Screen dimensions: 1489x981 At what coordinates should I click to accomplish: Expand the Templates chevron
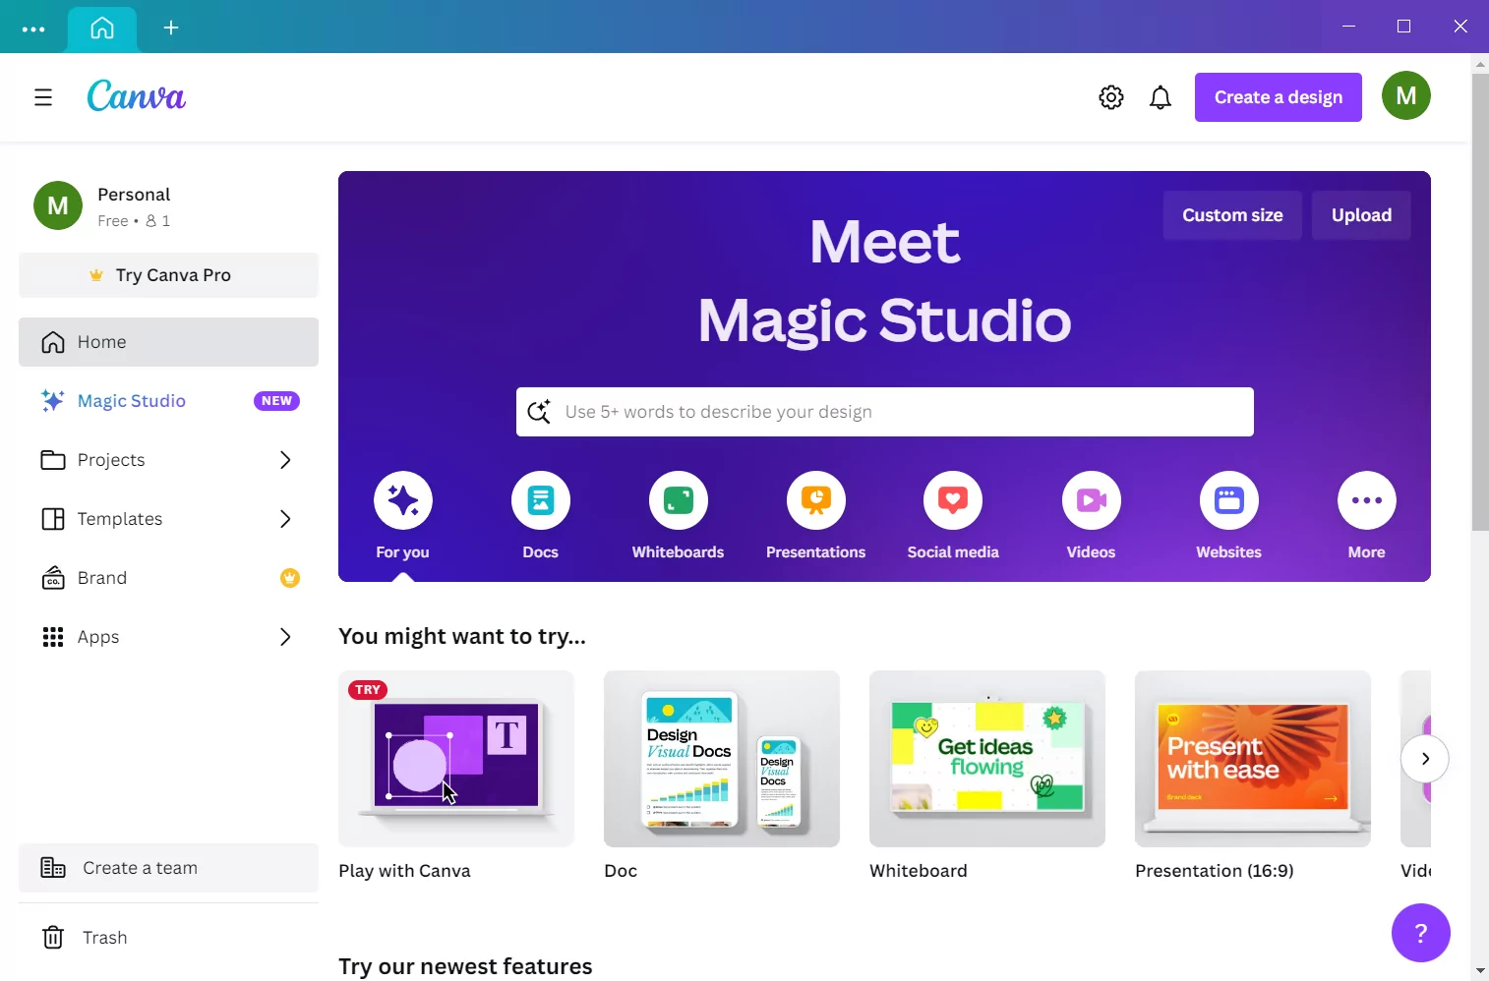(285, 519)
